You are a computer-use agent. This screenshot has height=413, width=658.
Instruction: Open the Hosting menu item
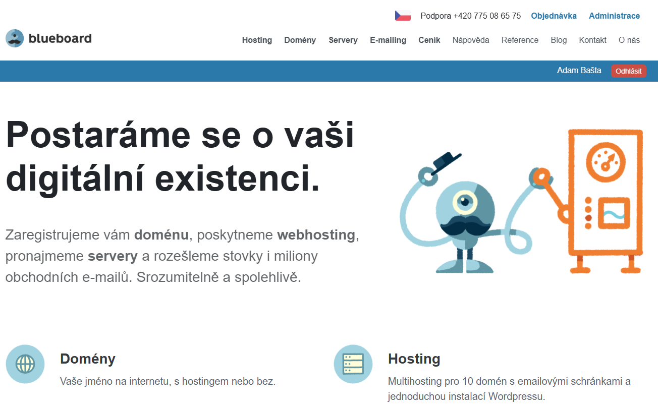pyautogui.click(x=257, y=40)
